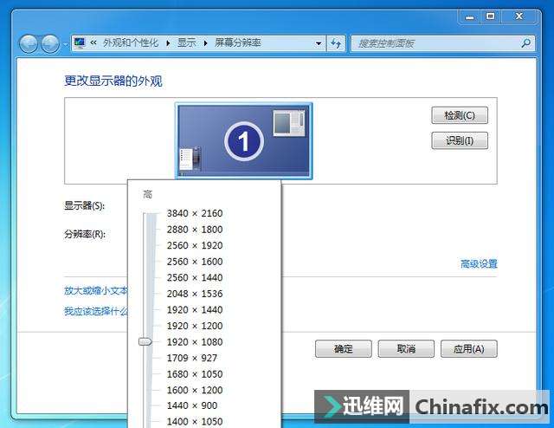Close the screen resolution window
The width and height of the screenshot is (554, 428).
coord(519,16)
